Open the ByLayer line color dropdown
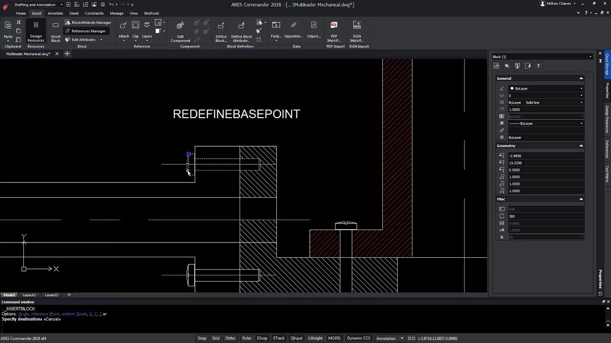 546,89
